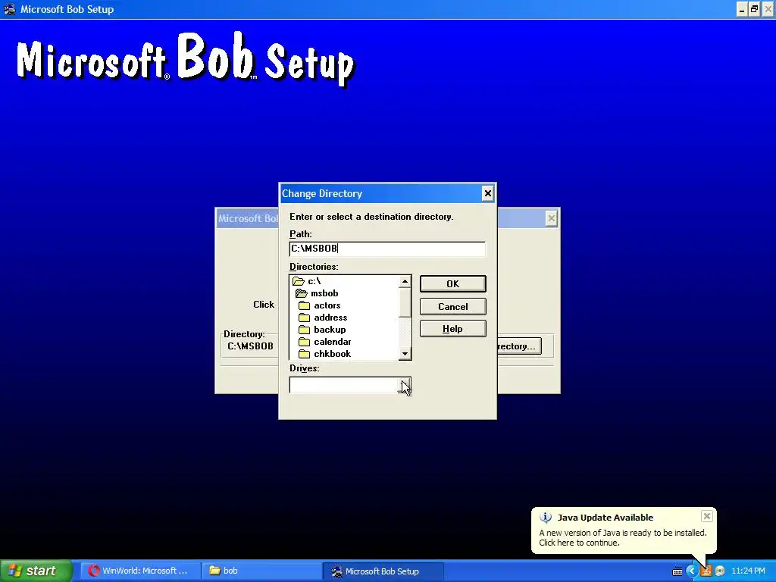The image size is (776, 582).
Task: Restore down the Microsoft Bob Setup window
Action: (754, 9)
